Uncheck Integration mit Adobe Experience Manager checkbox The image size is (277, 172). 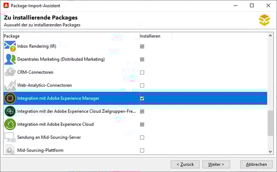point(142,99)
